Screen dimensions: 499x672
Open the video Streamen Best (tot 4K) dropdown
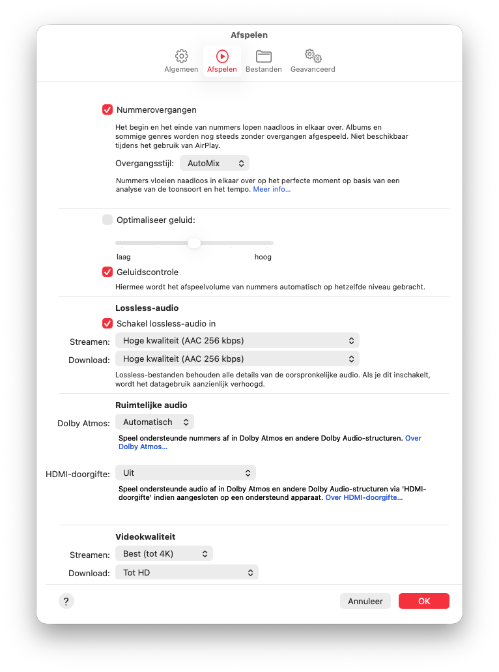point(164,554)
